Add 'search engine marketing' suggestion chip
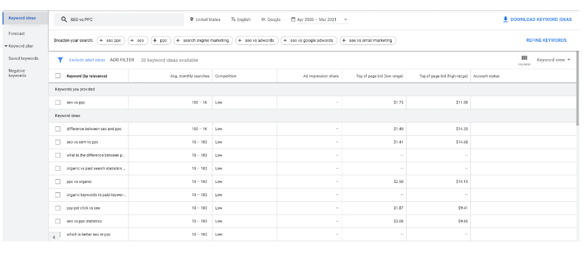This screenshot has width=584, height=254. tap(202, 40)
